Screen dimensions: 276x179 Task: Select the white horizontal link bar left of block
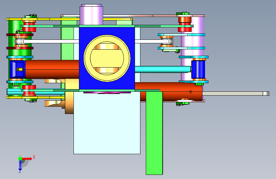tap(51, 41)
